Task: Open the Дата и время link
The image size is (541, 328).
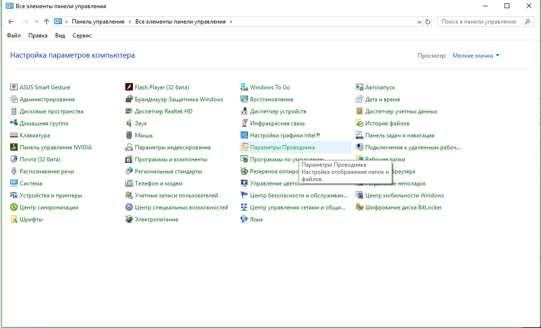Action: pyautogui.click(x=383, y=99)
